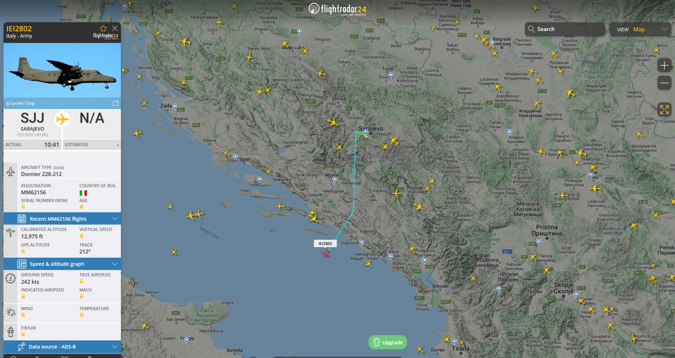The image size is (675, 358).
Task: Click the map zoom out minus button
Action: 664,82
